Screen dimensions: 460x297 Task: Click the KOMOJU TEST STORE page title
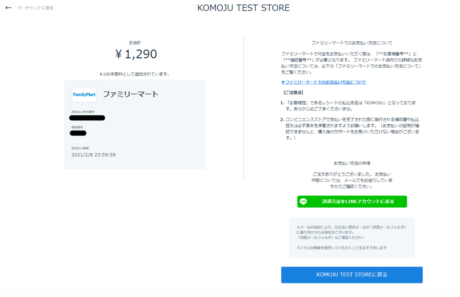(x=243, y=8)
